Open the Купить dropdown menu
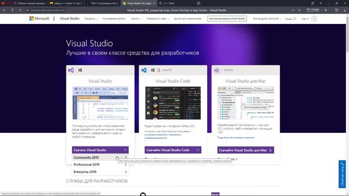Image resolution: width=349 pixels, height=196 pixels. pos(136,19)
